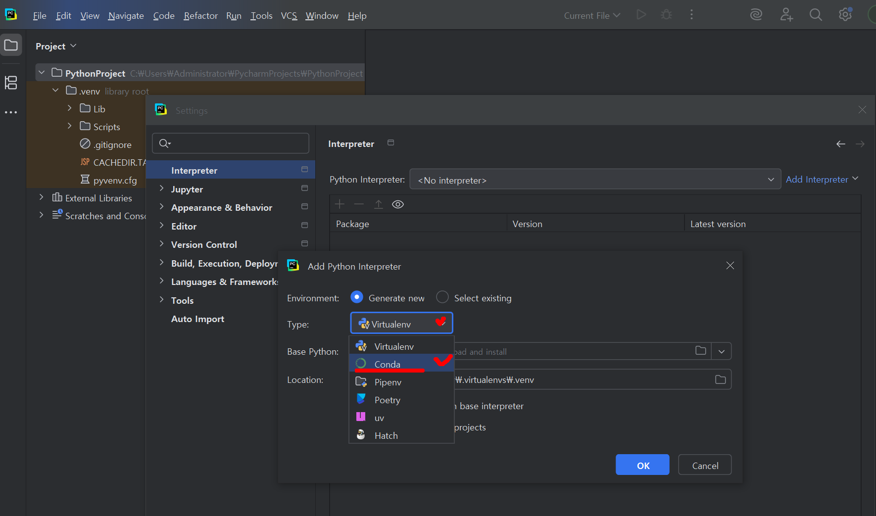Click the External Libraries icon
This screenshot has width=876, height=516.
pos(57,197)
